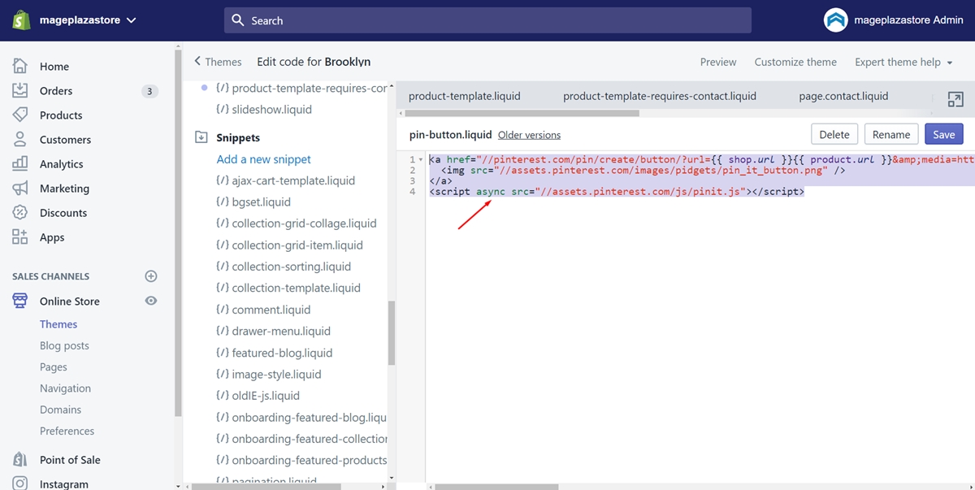Open the Home menu item

[54, 67]
